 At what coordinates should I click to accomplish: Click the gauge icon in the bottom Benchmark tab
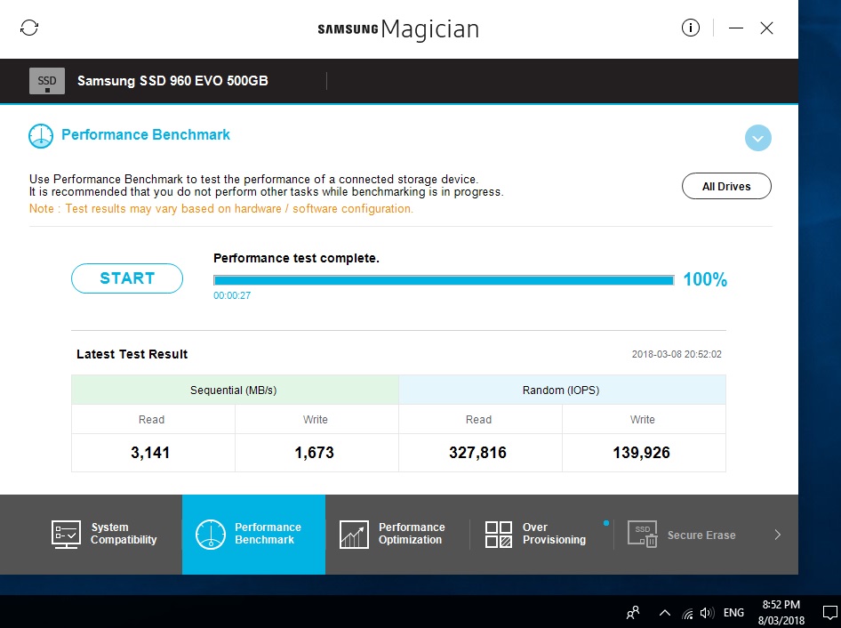point(210,535)
